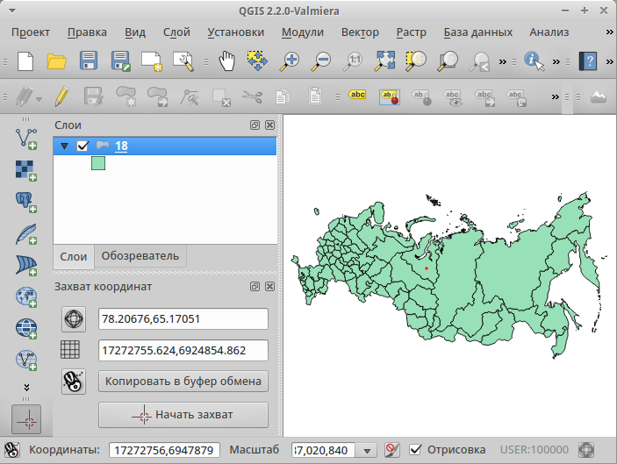Viewport: 617px width, 464px height.
Task: Click the Add Vector Layer icon
Action: [x=26, y=137]
